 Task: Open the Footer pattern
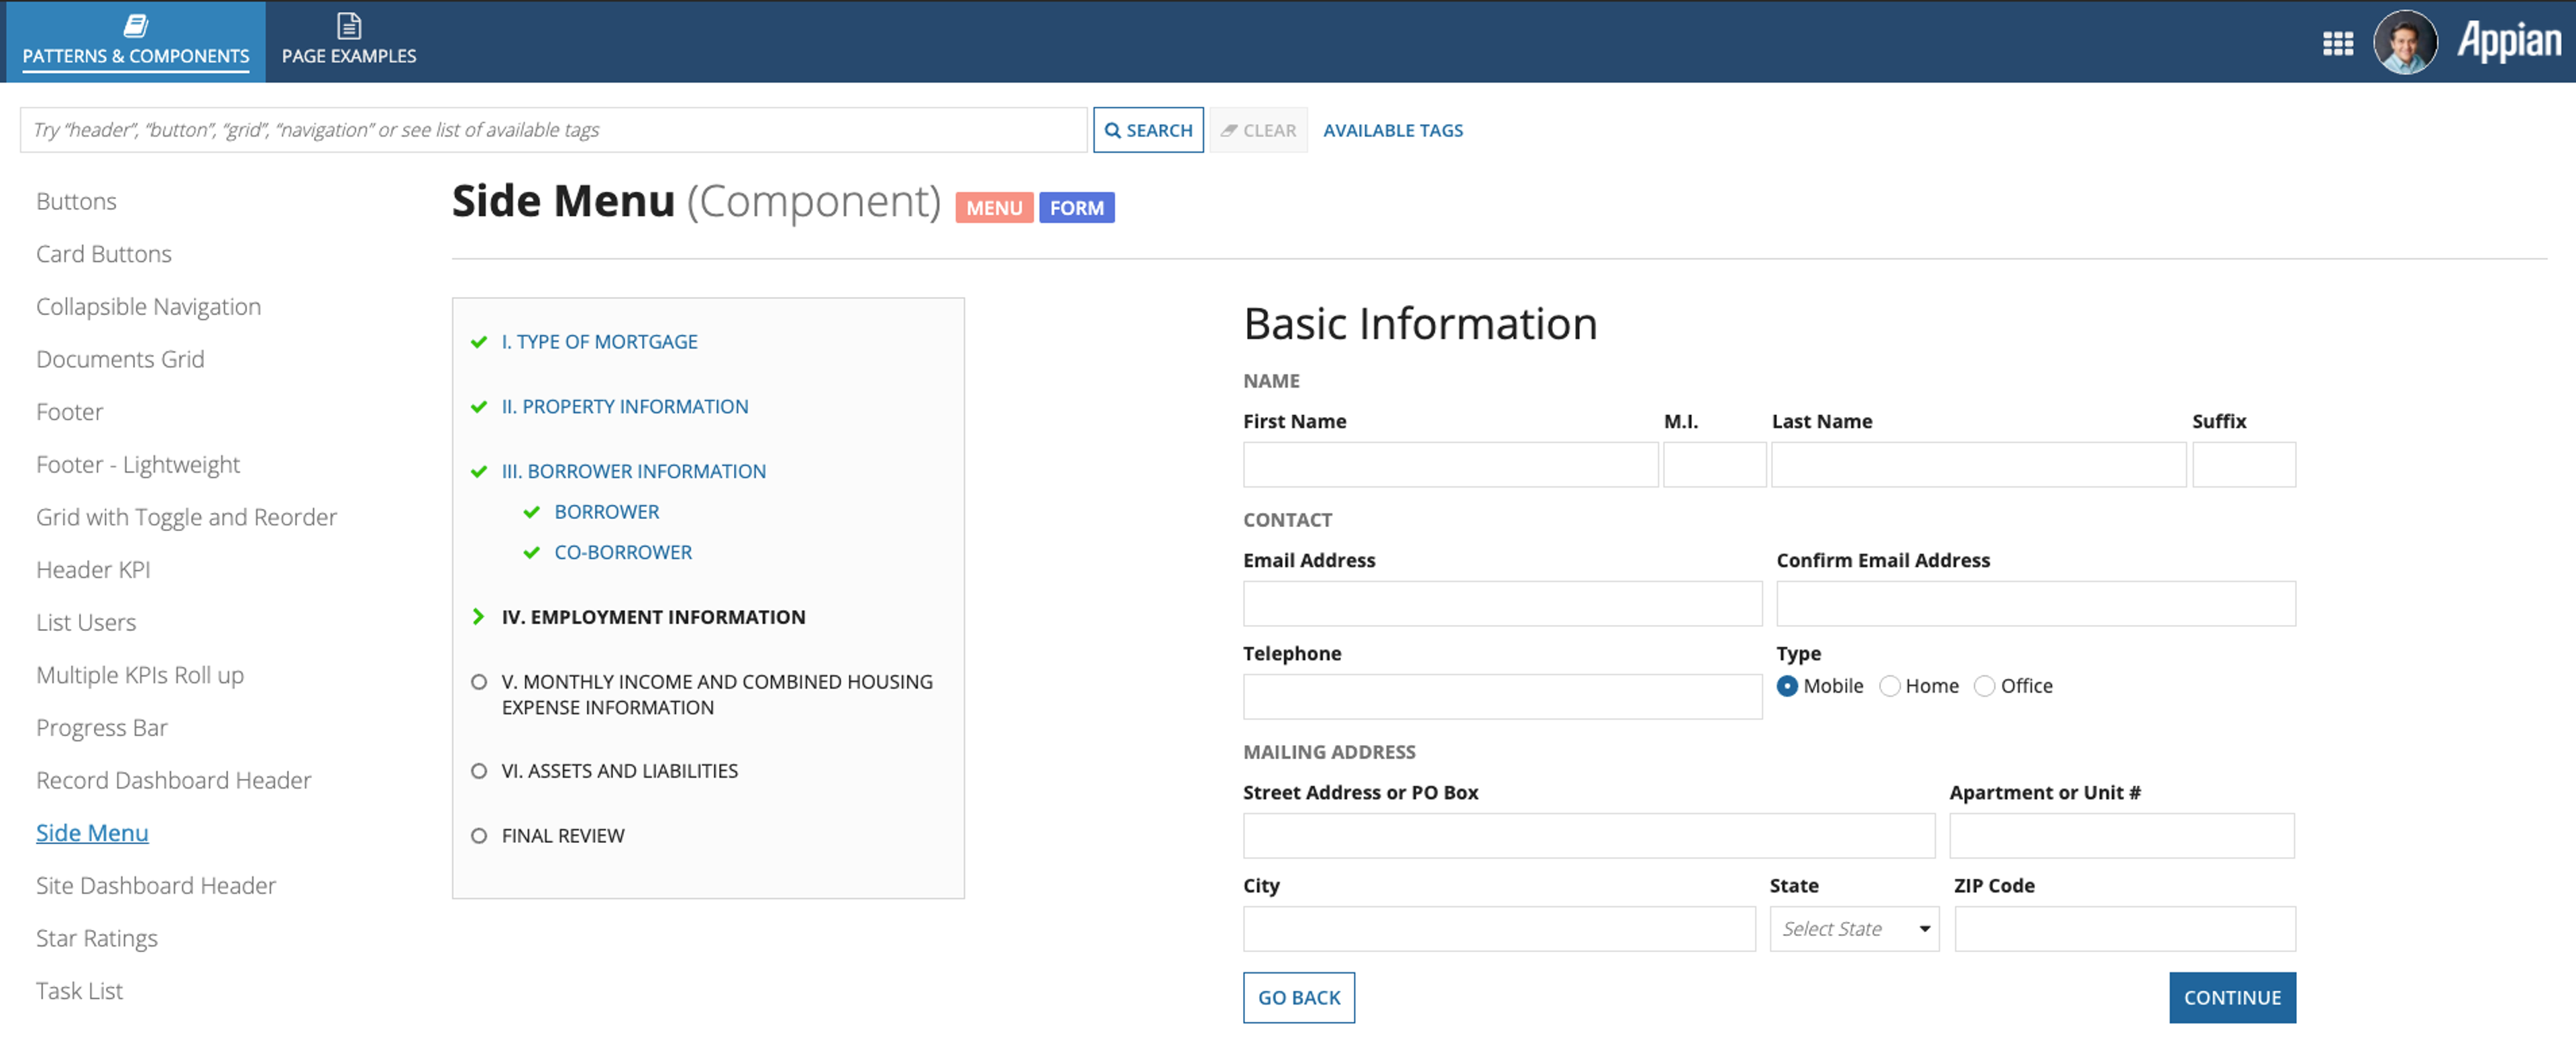[x=70, y=412]
